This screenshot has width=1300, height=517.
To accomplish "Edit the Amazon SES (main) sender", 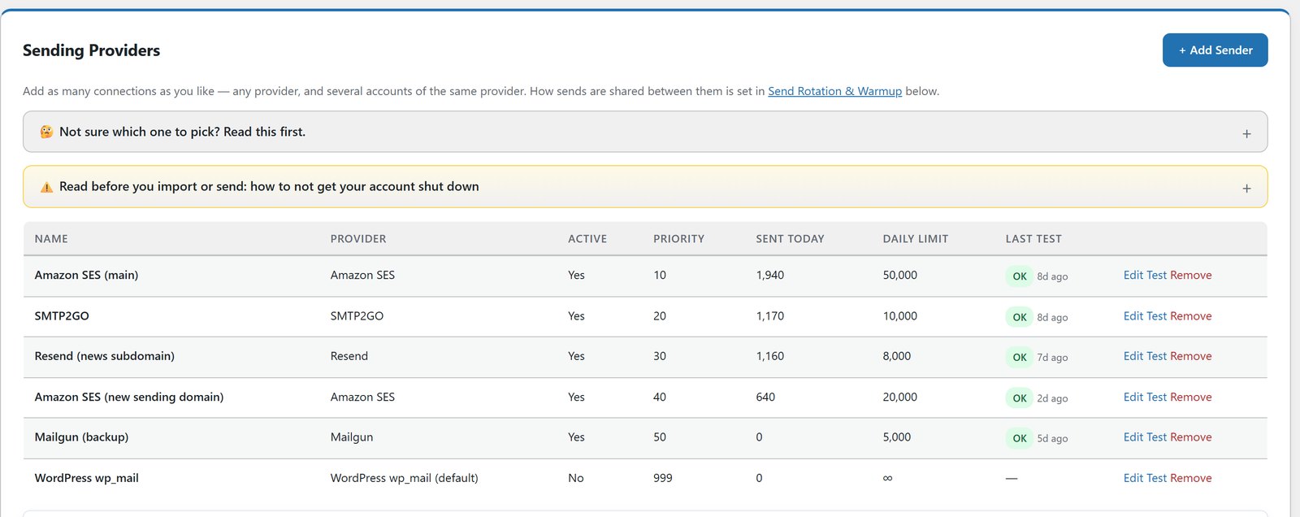I will coord(1133,276).
